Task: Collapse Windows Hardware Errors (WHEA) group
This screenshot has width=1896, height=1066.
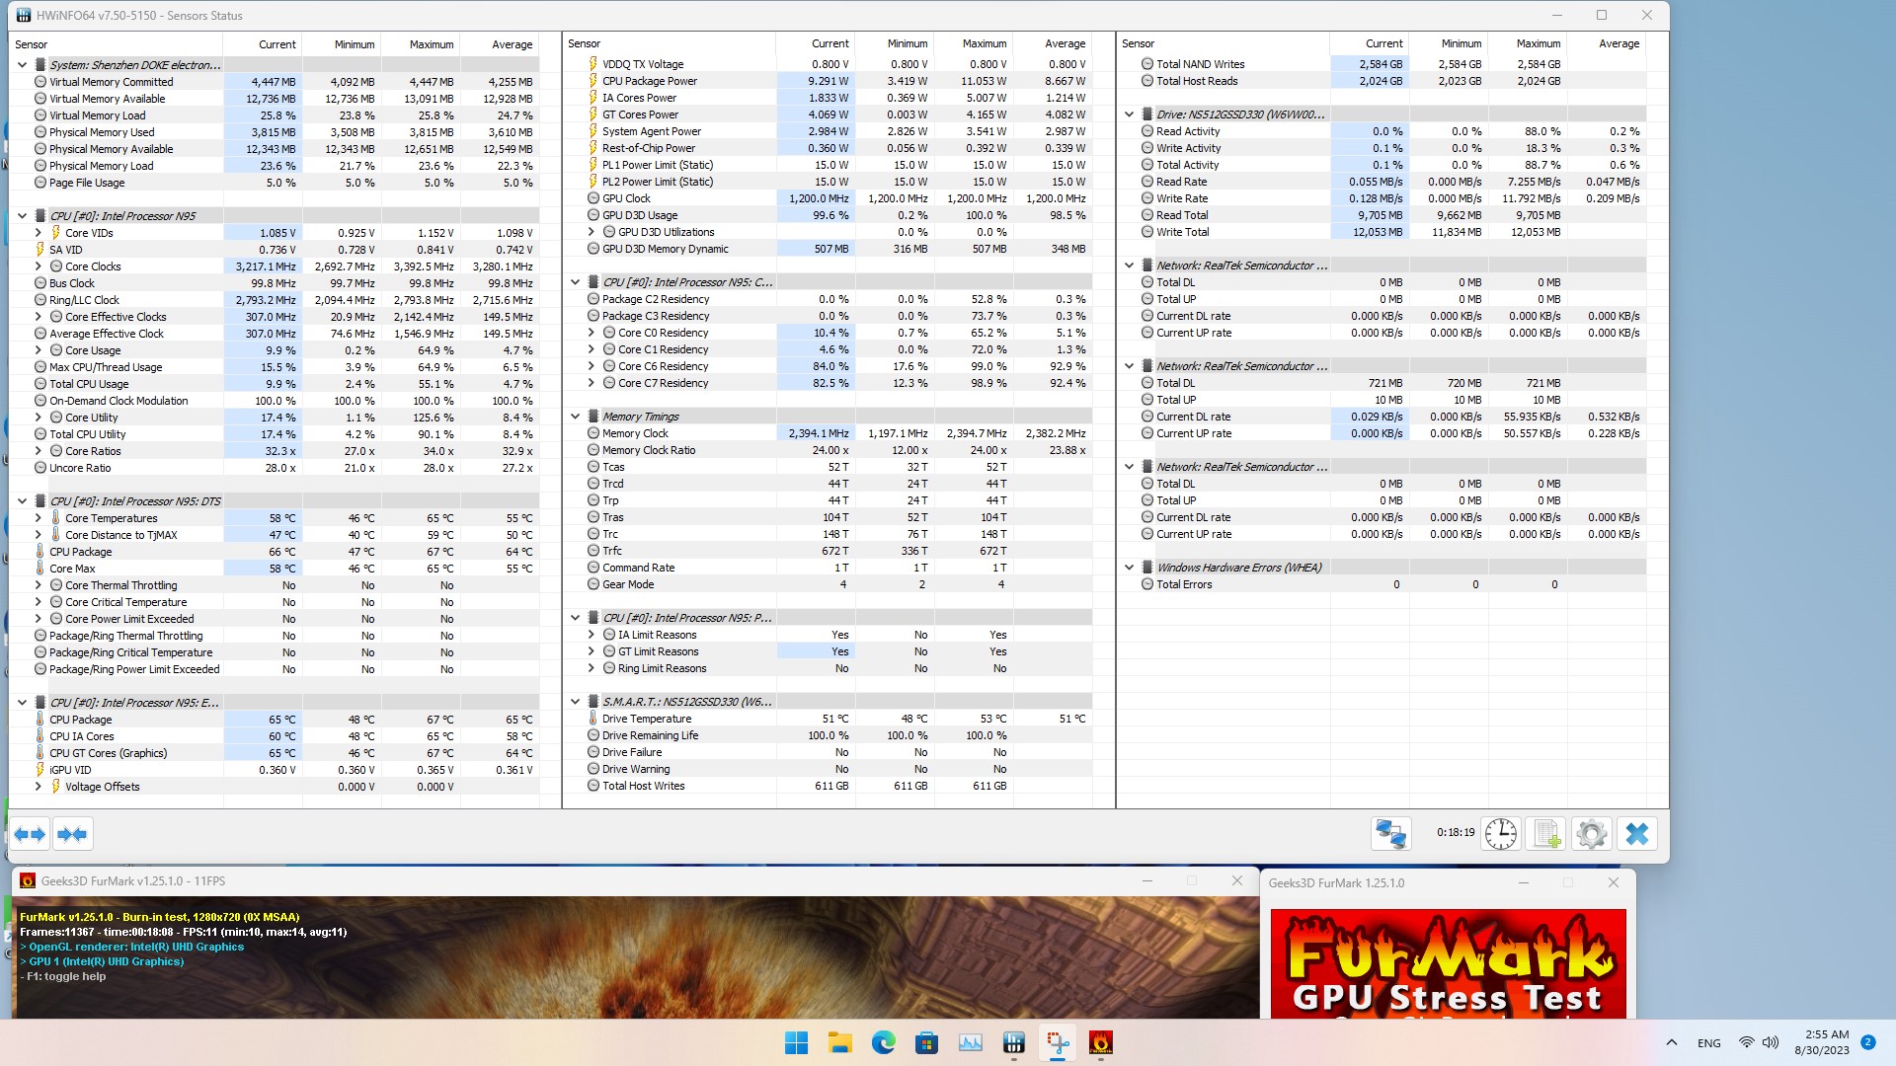Action: click(x=1129, y=568)
